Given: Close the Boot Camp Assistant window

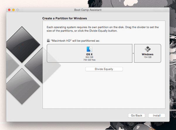Looking at the screenshot, I should [x=9, y=10].
